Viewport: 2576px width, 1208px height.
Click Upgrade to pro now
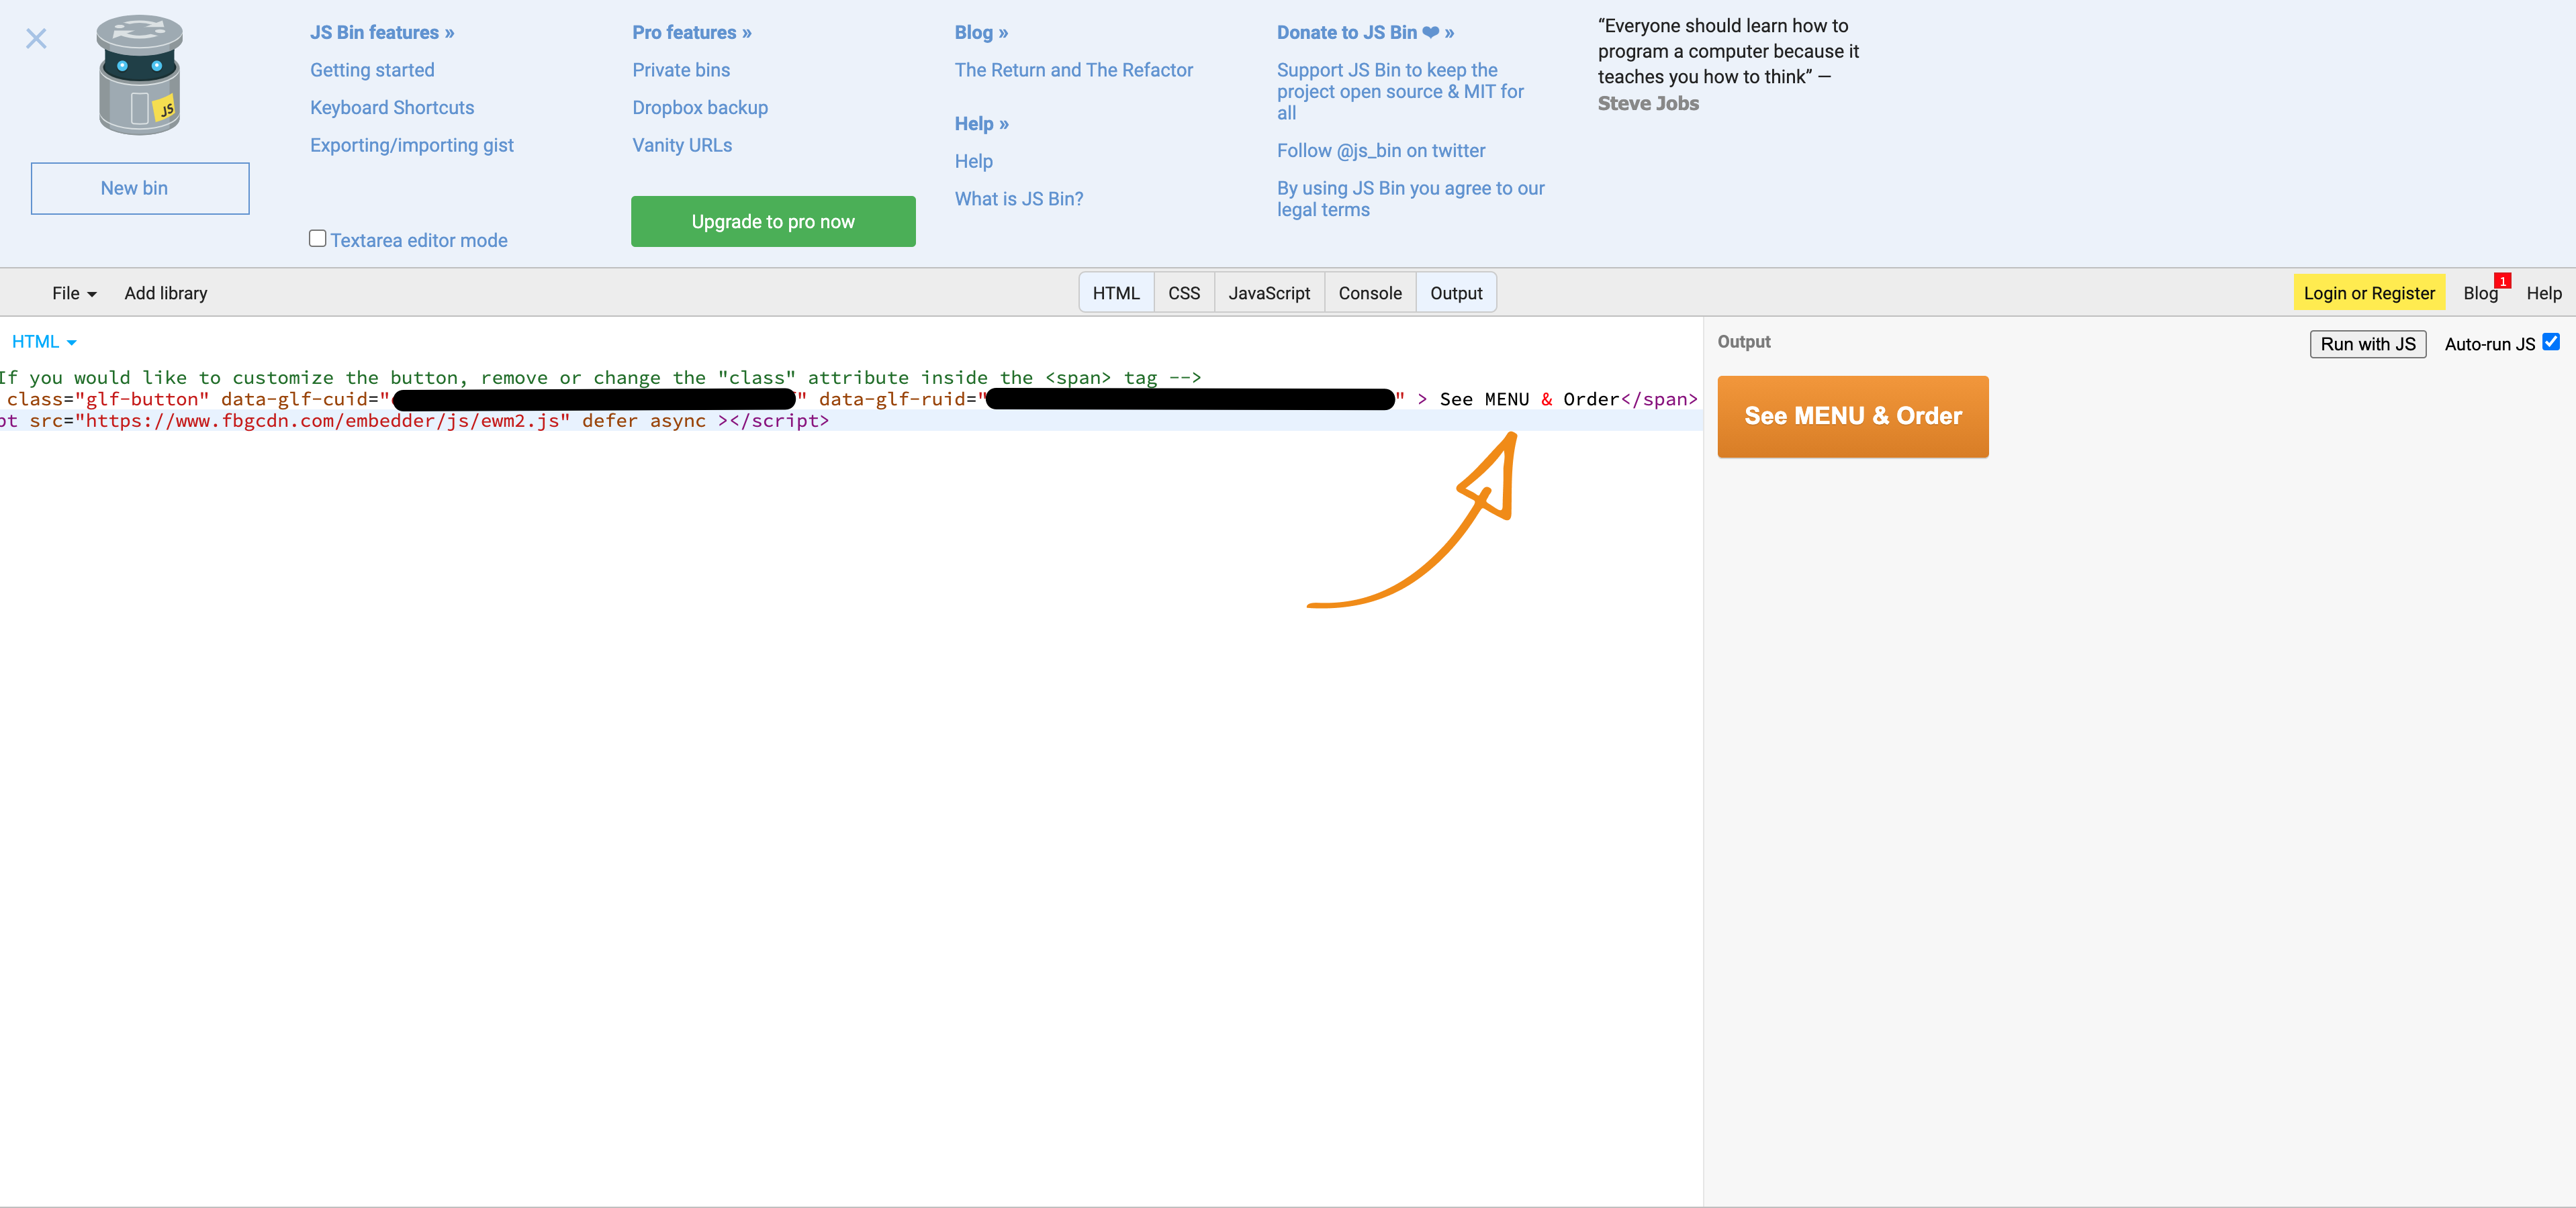pyautogui.click(x=773, y=221)
